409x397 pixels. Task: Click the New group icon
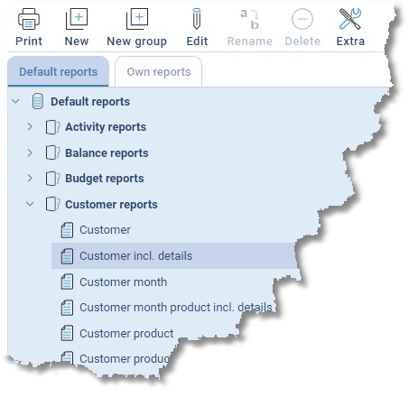click(x=137, y=19)
